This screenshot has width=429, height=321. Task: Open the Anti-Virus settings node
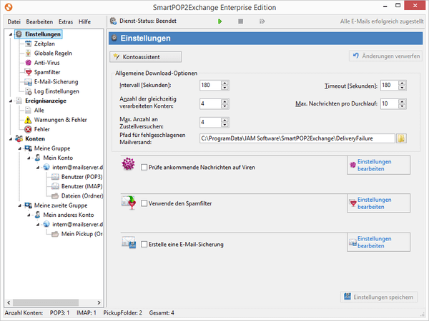click(46, 63)
